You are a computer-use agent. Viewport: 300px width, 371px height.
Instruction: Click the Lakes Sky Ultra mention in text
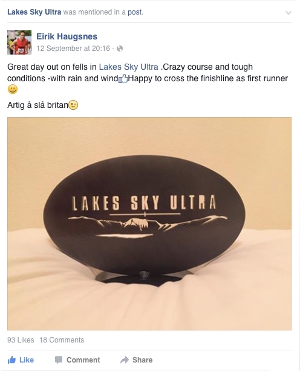(128, 67)
